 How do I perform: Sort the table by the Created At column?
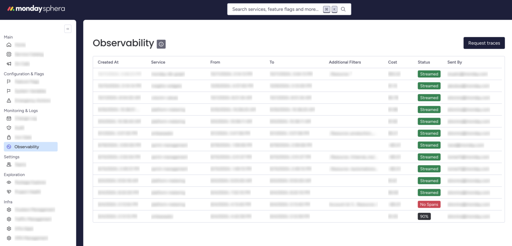click(x=108, y=62)
